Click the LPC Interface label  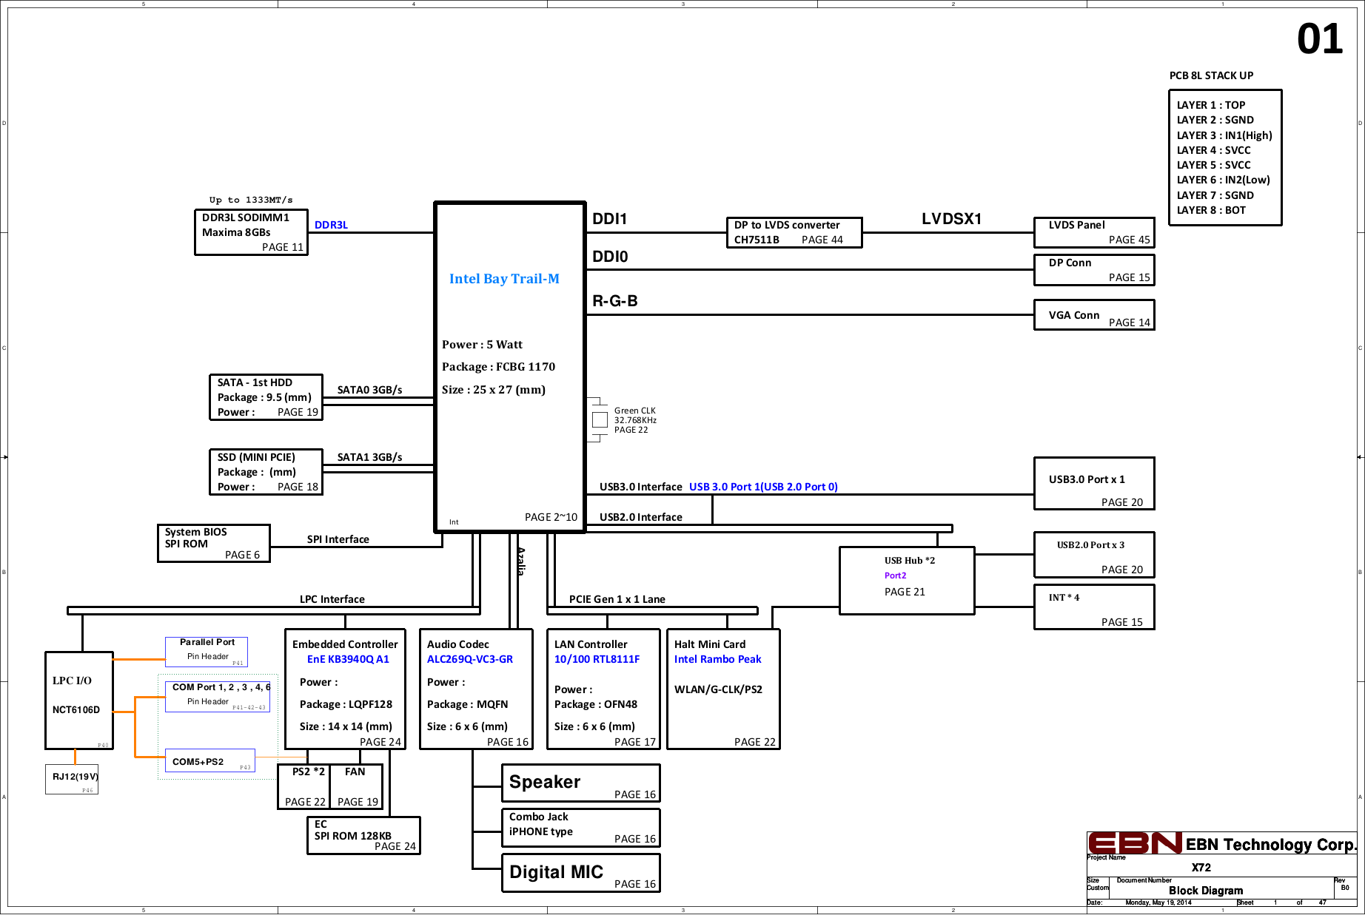coord(332,599)
